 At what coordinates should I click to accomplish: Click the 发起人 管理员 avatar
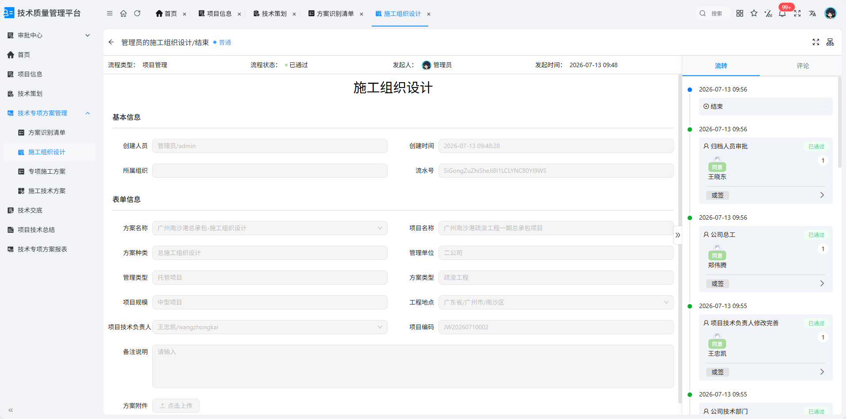point(427,65)
